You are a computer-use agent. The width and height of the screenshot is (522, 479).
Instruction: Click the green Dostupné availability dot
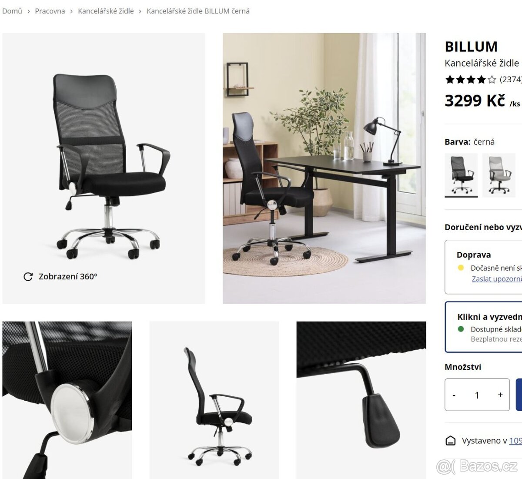[x=461, y=329]
